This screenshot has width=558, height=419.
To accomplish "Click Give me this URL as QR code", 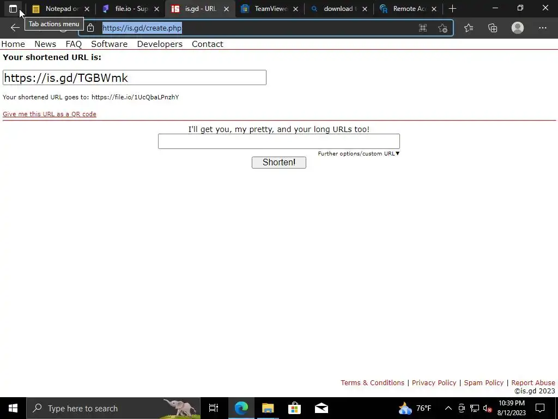I will click(50, 114).
